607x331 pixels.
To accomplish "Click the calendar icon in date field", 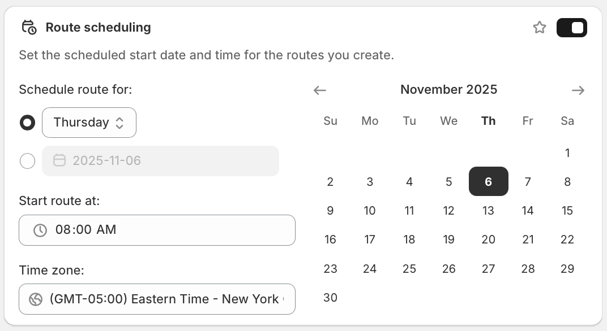I will click(59, 160).
